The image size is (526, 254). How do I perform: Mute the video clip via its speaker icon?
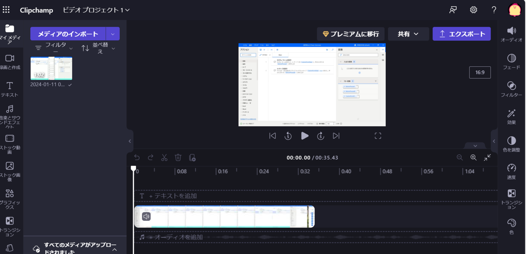point(146,216)
